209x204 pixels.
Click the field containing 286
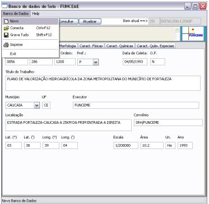point(41,62)
